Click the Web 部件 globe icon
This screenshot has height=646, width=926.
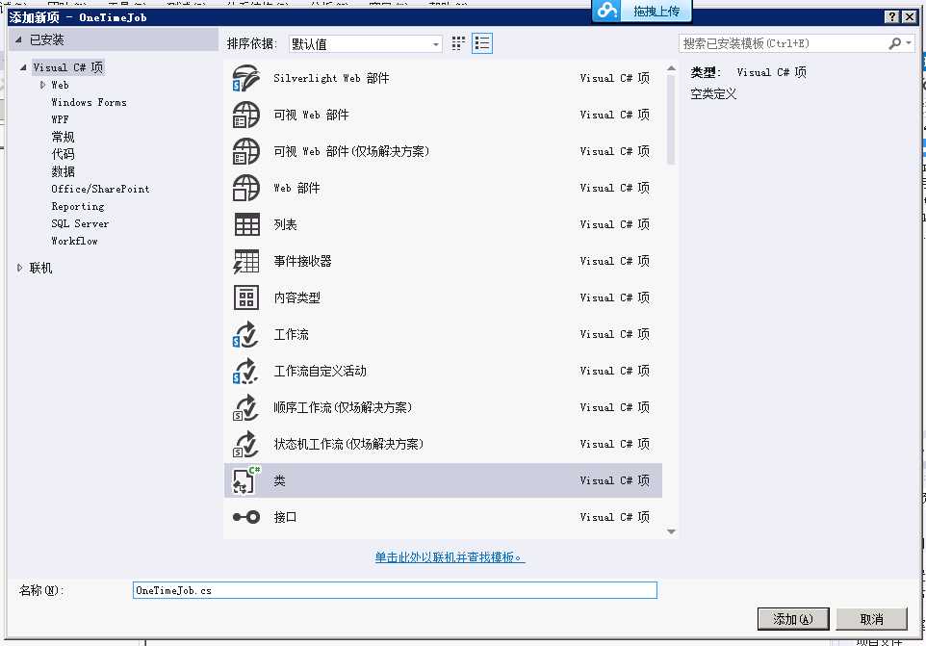pos(245,188)
